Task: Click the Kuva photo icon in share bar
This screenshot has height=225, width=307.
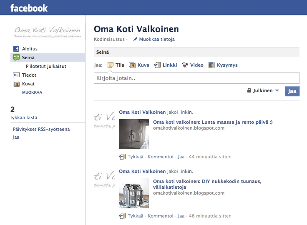Action: click(x=132, y=65)
